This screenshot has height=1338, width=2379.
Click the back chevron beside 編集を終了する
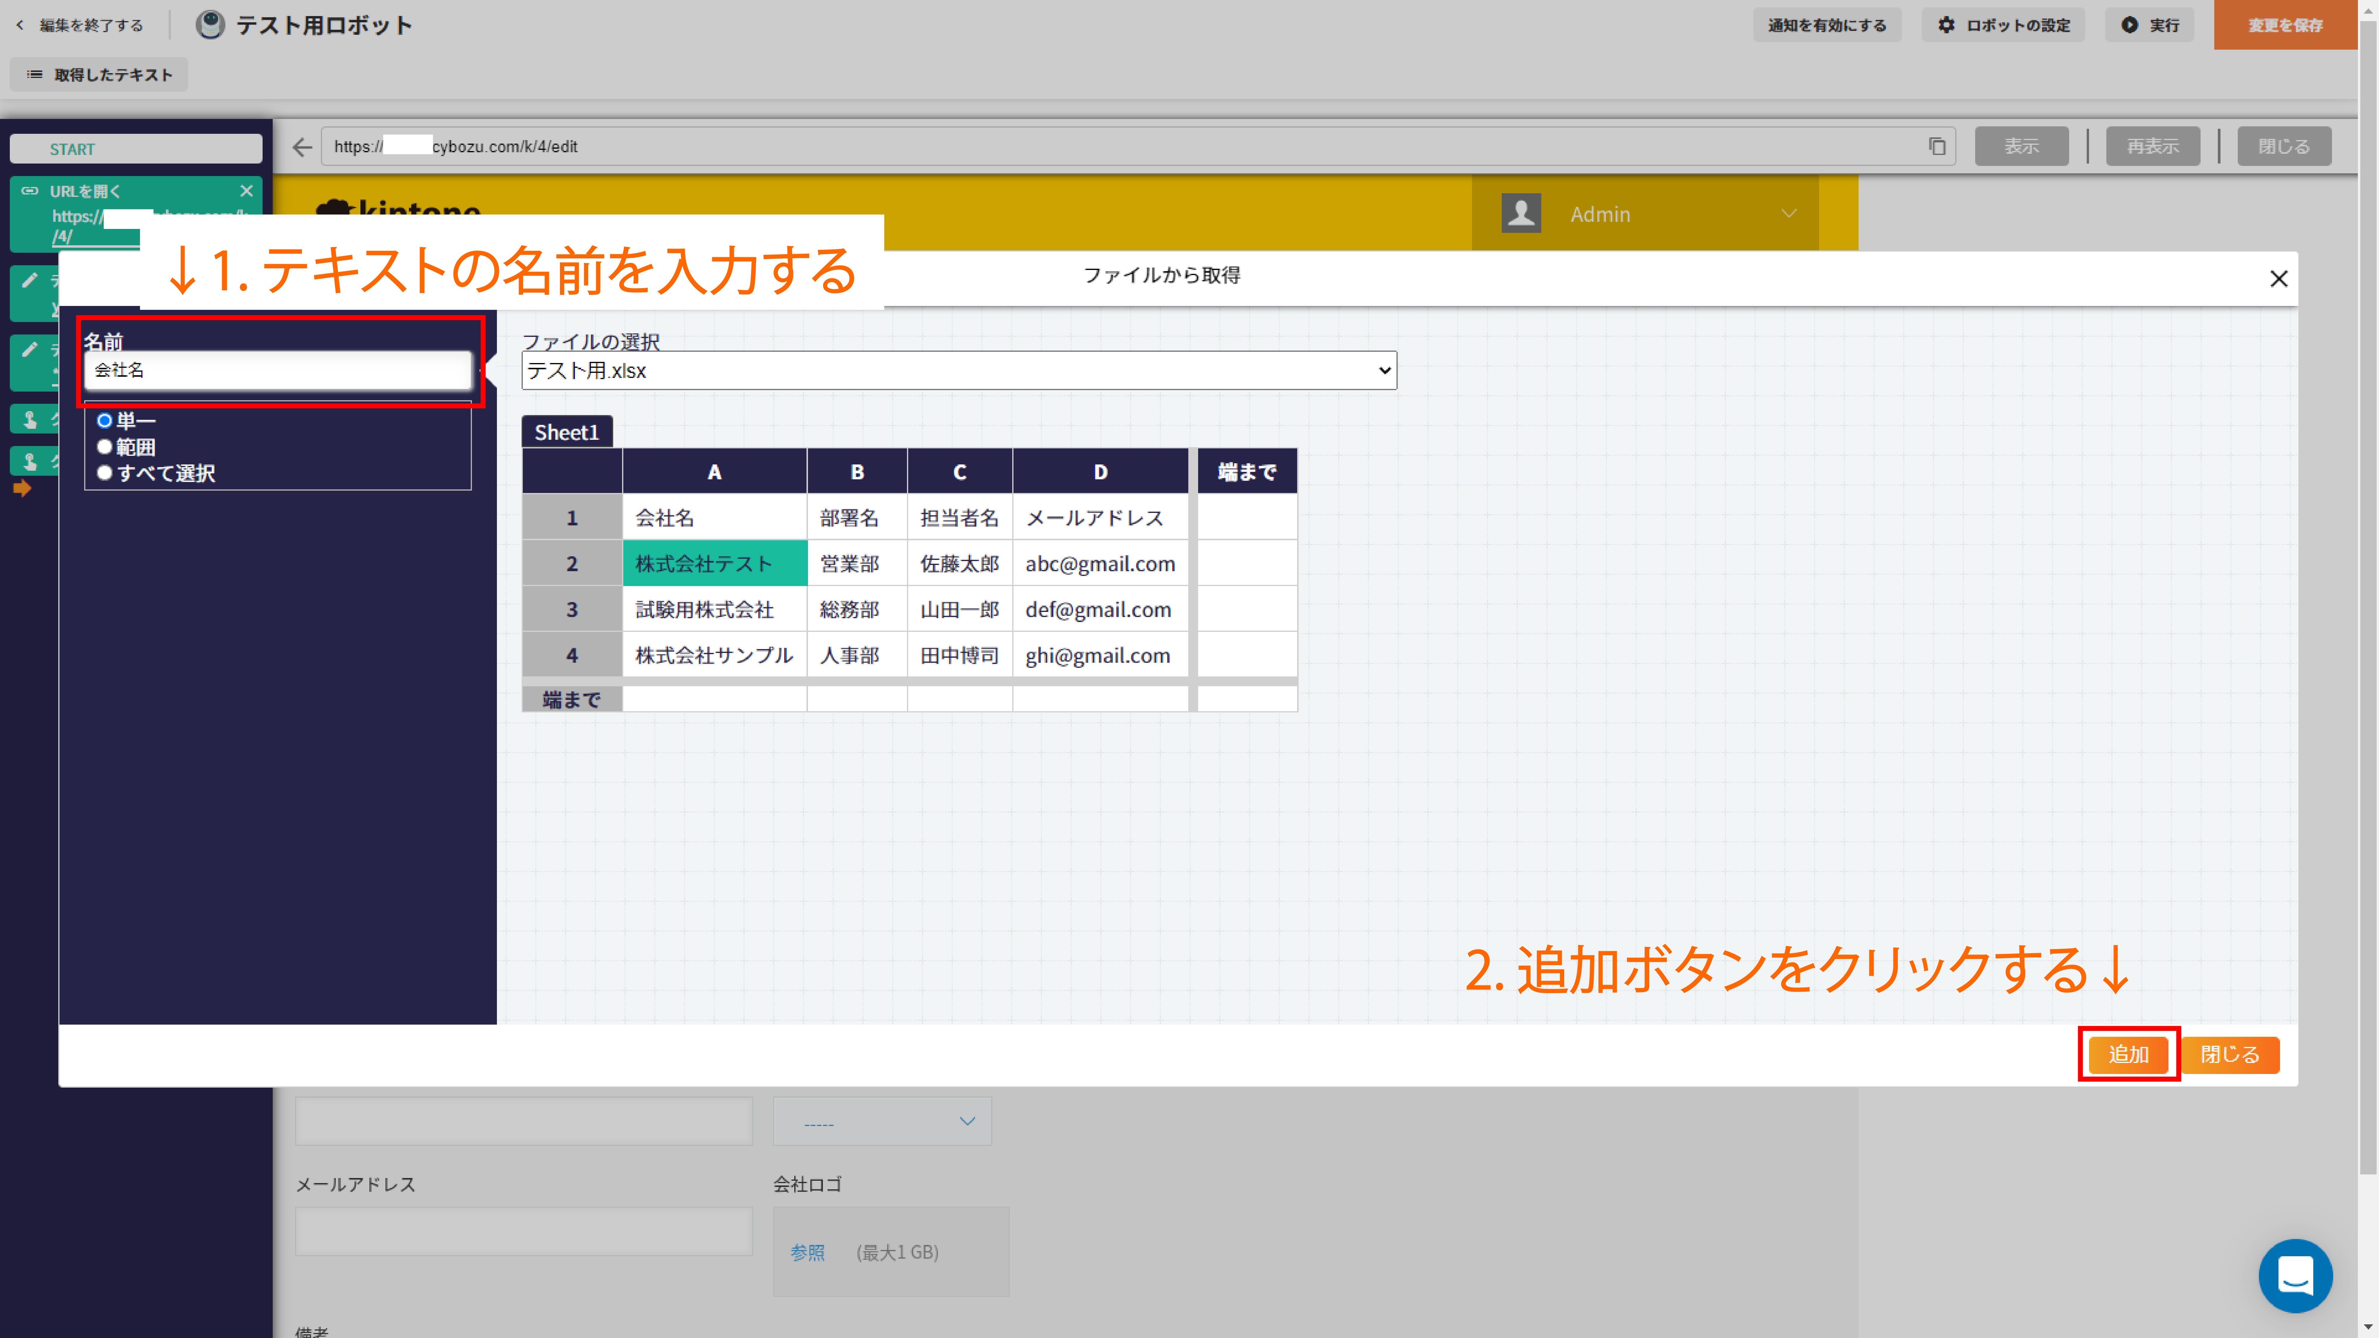click(19, 25)
